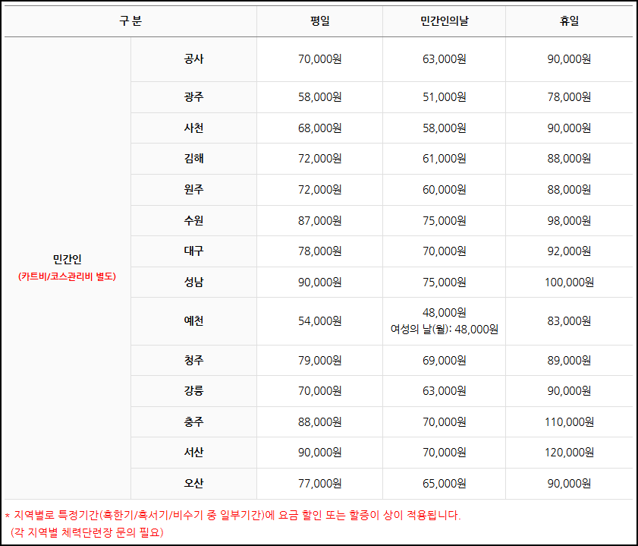Select the 공사 row label
This screenshot has height=546, width=638.
pos(193,59)
